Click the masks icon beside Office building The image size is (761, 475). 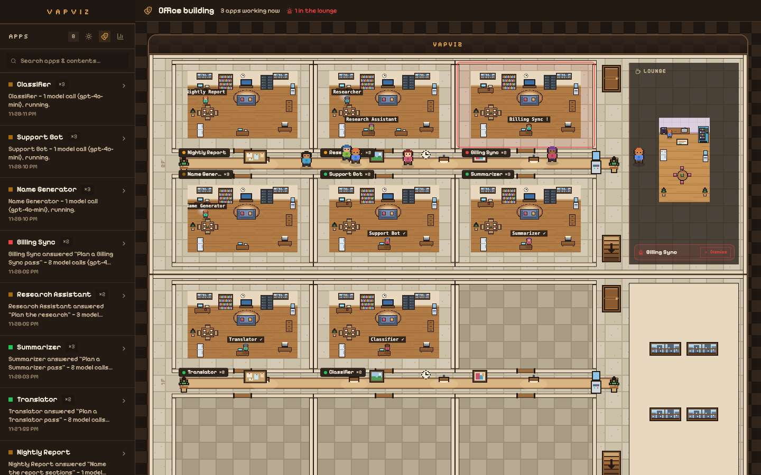[149, 11]
